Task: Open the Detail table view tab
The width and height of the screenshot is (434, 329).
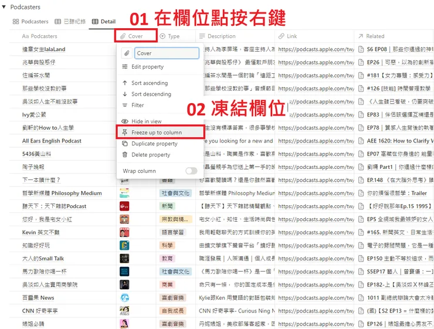Action: click(x=104, y=22)
